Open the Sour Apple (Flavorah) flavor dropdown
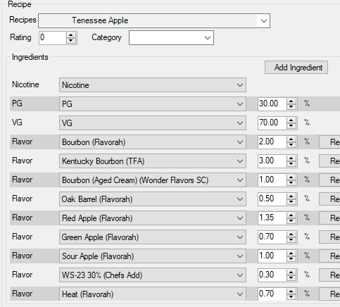The height and width of the screenshot is (307, 340). click(153, 256)
